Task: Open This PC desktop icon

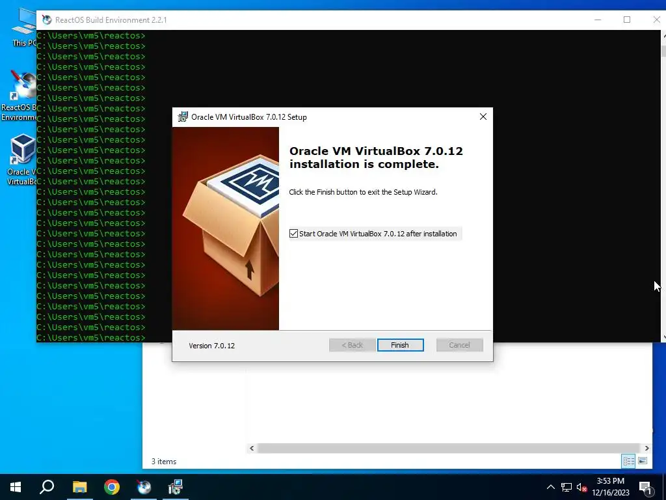Action: pos(23,28)
